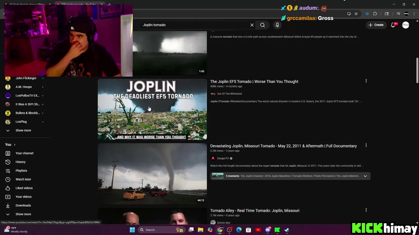
Task: Expand Show more under subscriptions
Action: pyautogui.click(x=23, y=130)
